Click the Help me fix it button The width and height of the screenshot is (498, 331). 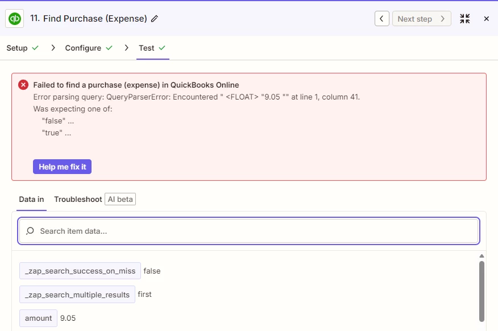point(63,167)
